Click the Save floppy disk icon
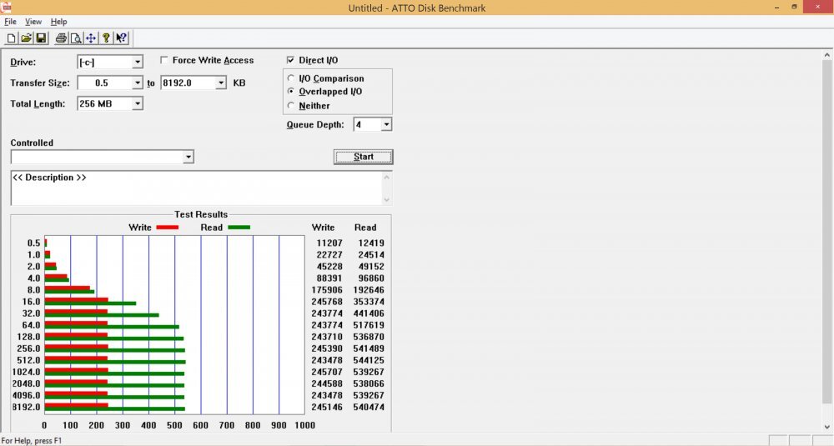834x446 pixels. pos(41,38)
